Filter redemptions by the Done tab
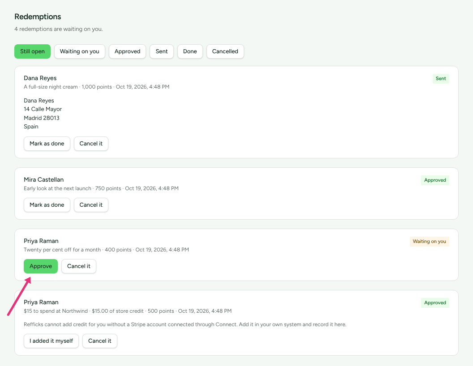The width and height of the screenshot is (473, 366). [x=190, y=51]
